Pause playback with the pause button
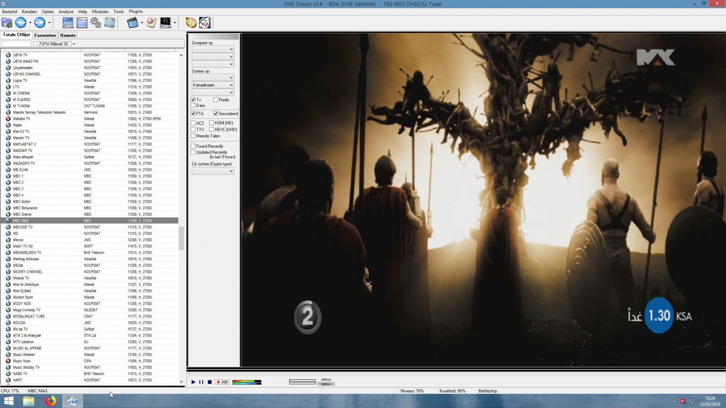 click(201, 382)
